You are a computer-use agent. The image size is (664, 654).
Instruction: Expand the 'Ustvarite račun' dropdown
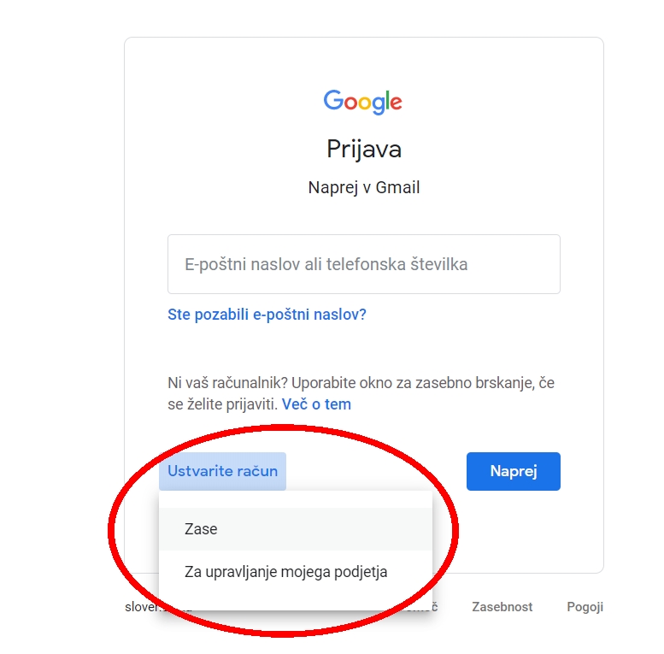pos(222,471)
